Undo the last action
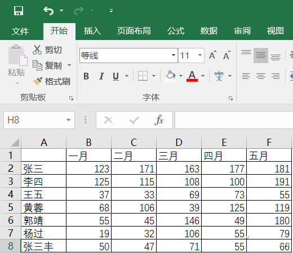Image resolution: width=293 pixels, height=253 pixels. pyautogui.click(x=48, y=11)
